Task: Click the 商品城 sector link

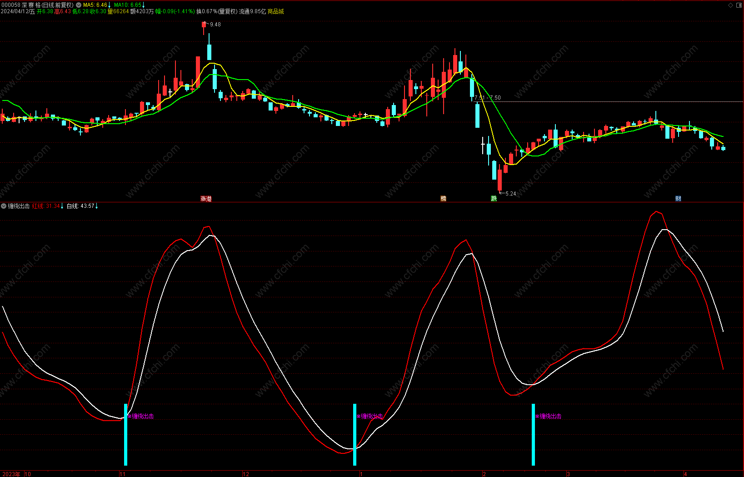Action: [x=276, y=11]
